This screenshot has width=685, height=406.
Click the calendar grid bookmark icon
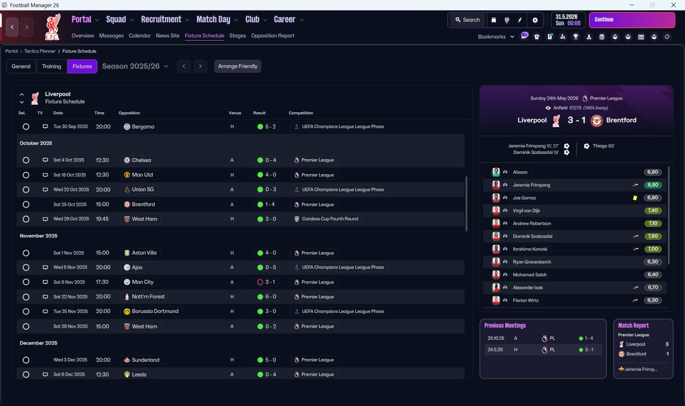[x=641, y=37]
